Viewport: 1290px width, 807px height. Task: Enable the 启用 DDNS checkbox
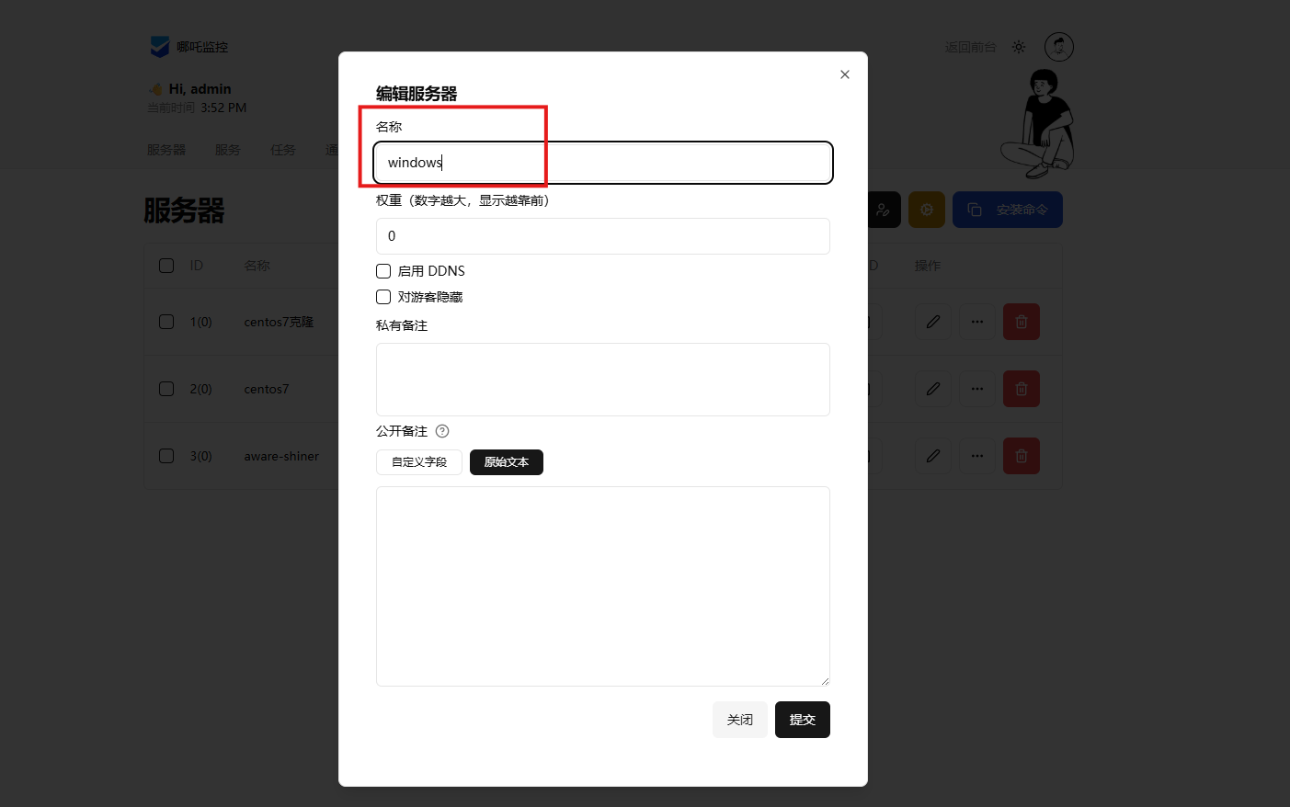pos(383,271)
